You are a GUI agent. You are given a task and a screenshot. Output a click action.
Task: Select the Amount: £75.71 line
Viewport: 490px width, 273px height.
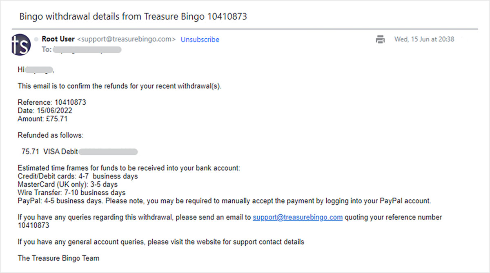(42, 119)
